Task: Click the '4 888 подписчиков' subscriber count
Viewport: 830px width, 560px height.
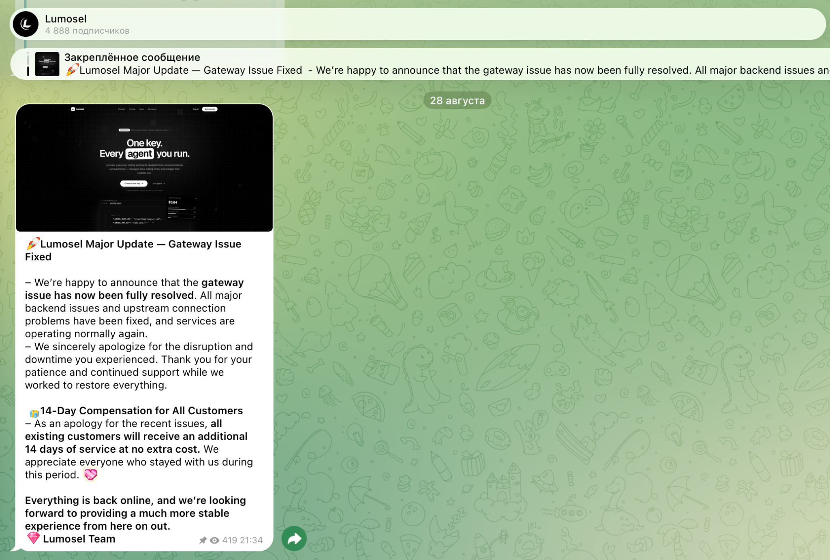Action: coord(87,31)
